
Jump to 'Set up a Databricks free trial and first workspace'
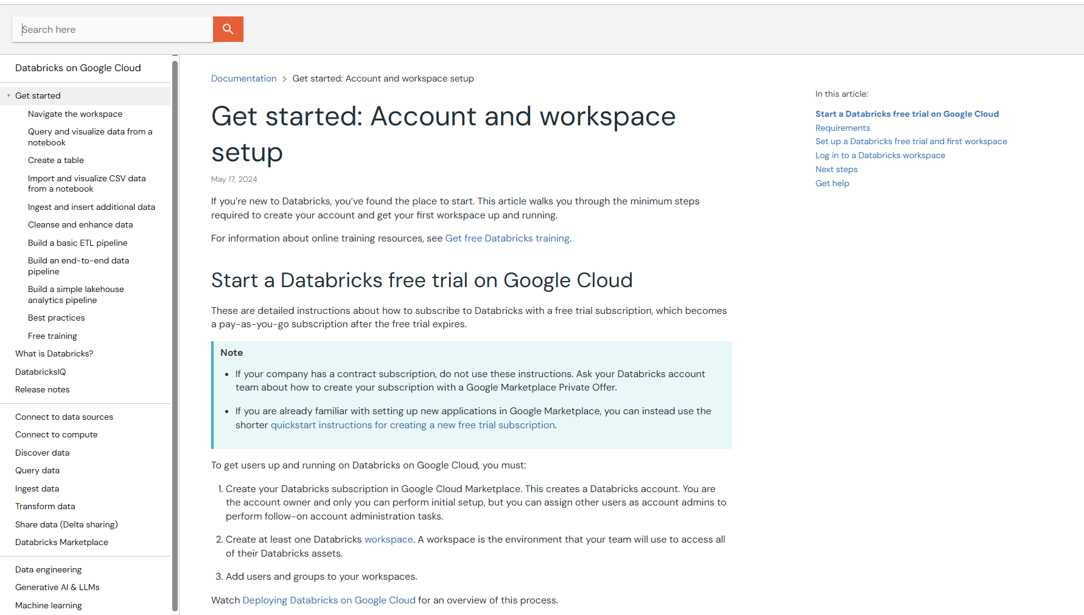(x=911, y=142)
